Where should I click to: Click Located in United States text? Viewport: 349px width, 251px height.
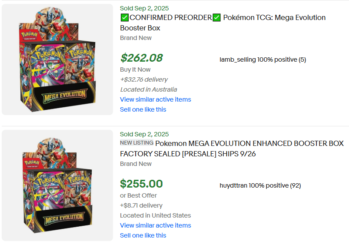[x=155, y=215]
